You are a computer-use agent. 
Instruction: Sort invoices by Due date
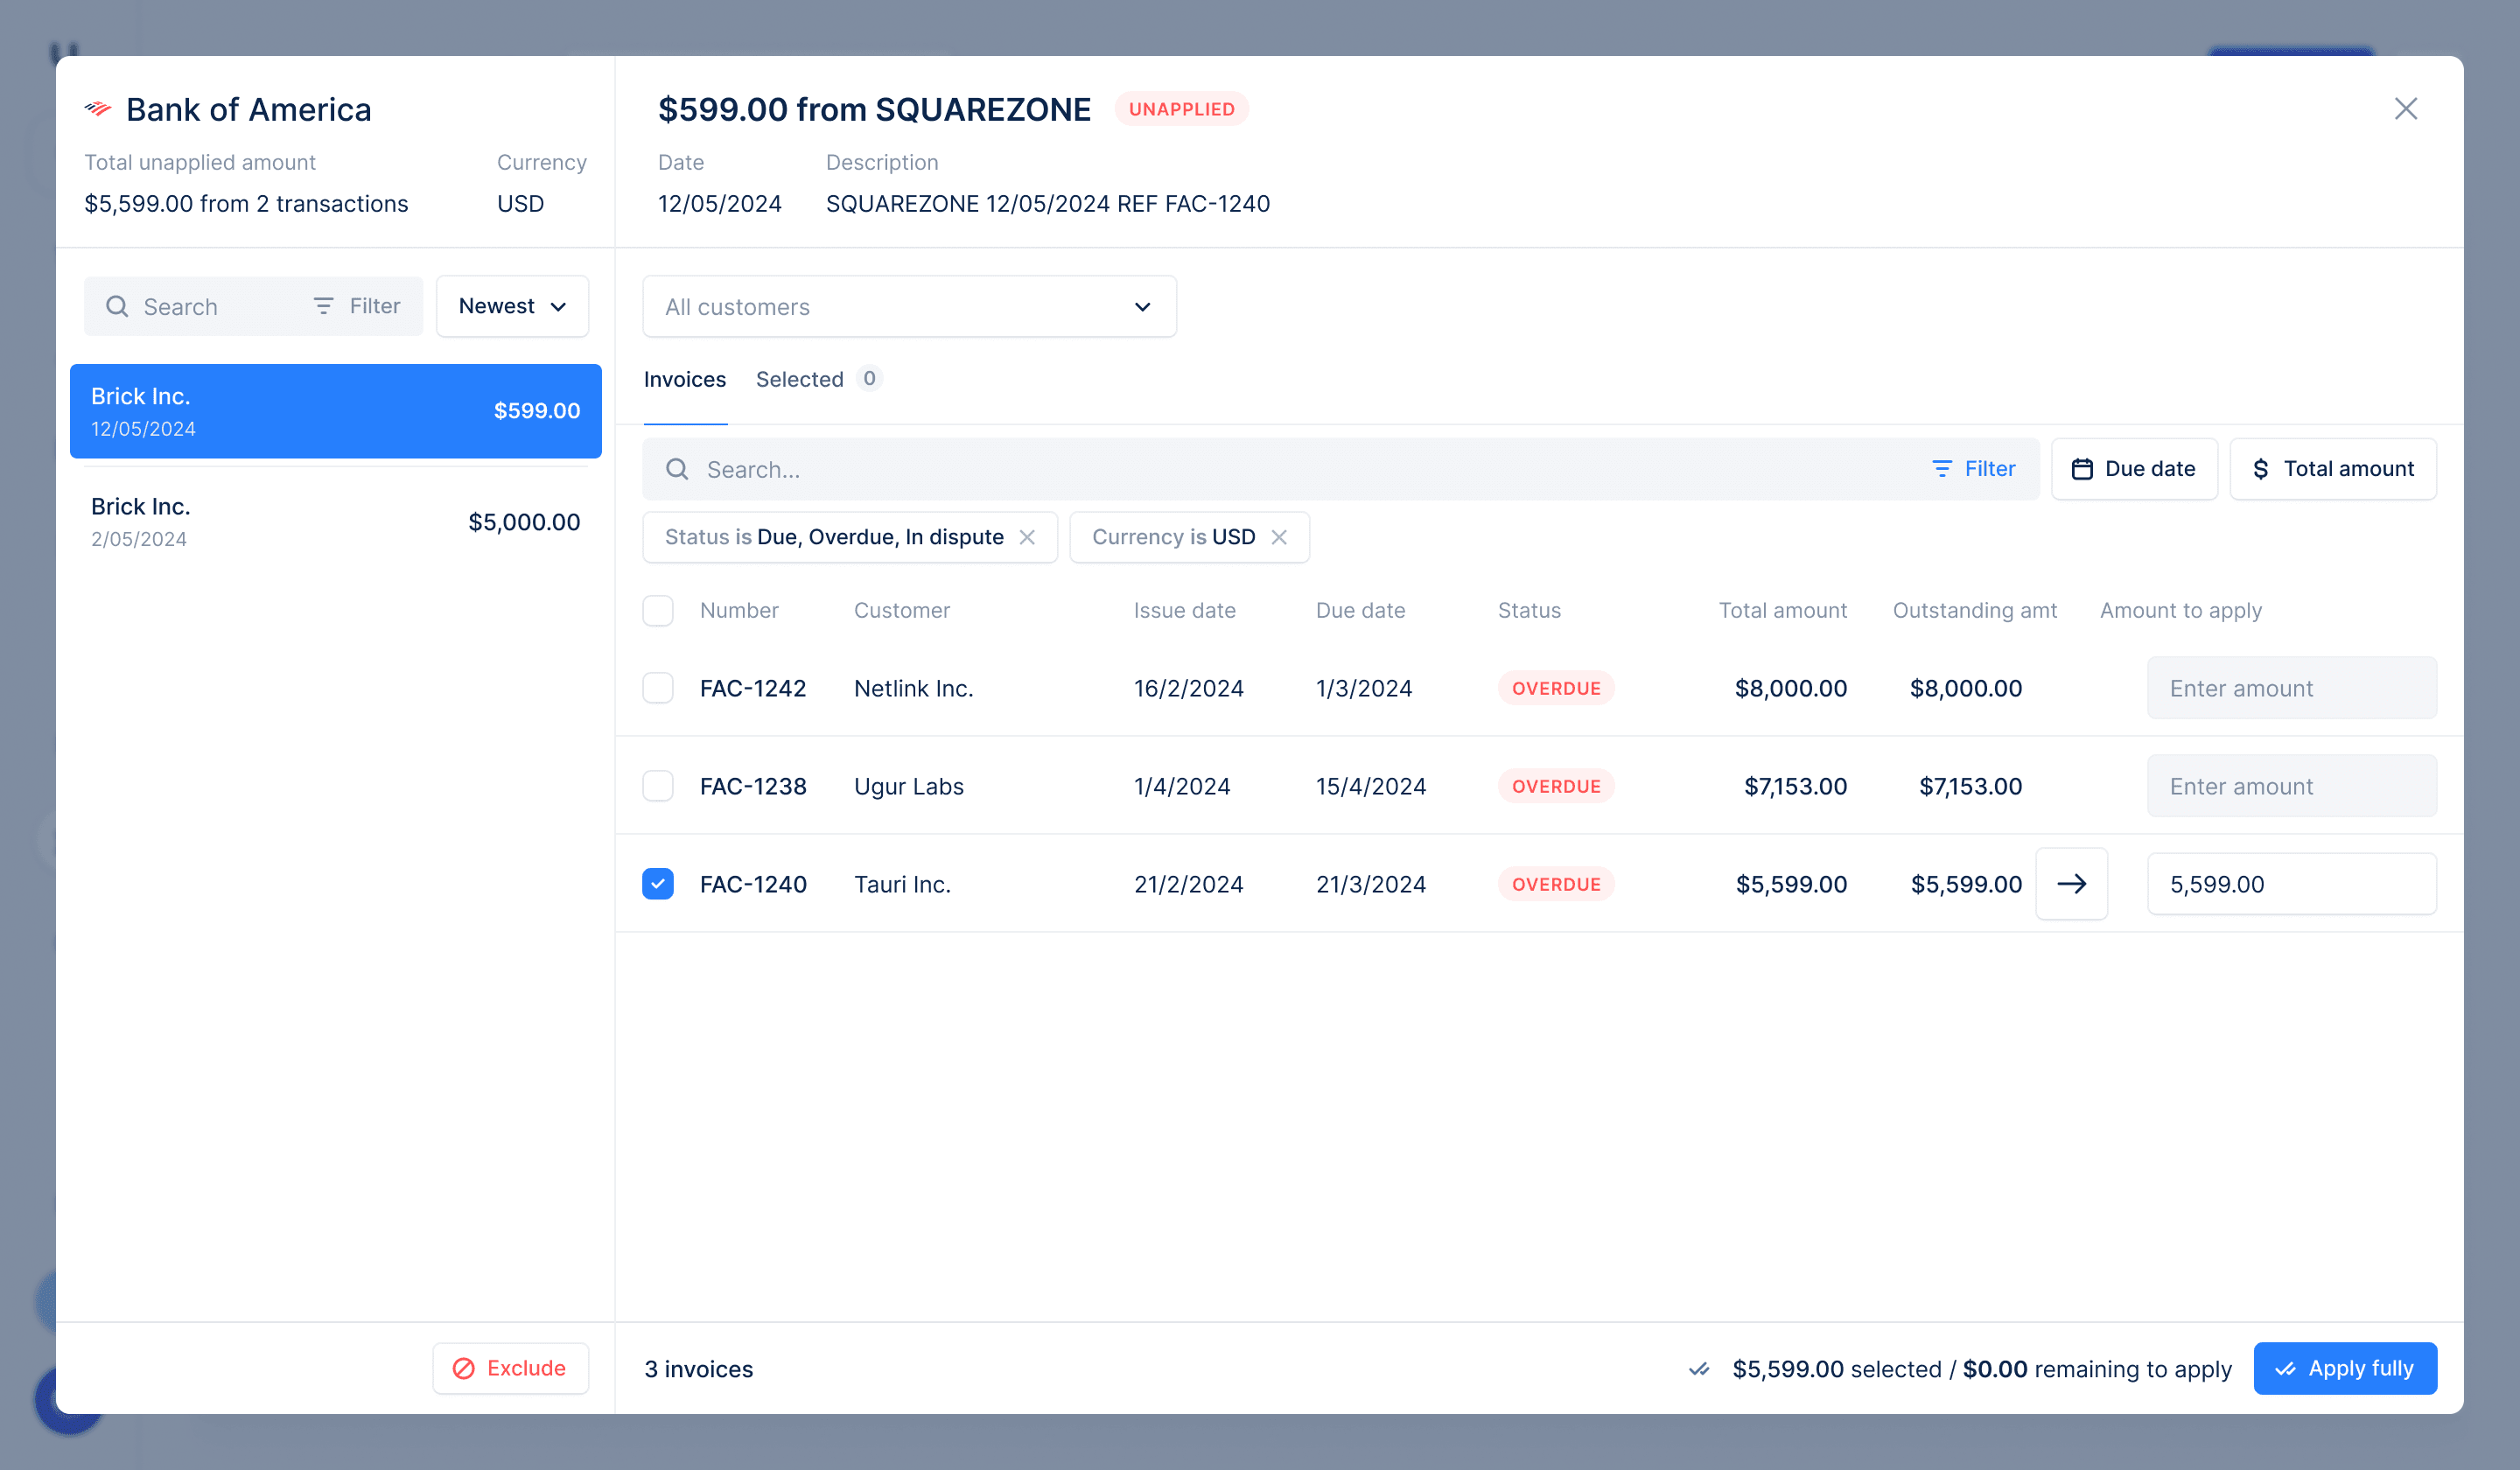coord(2134,469)
